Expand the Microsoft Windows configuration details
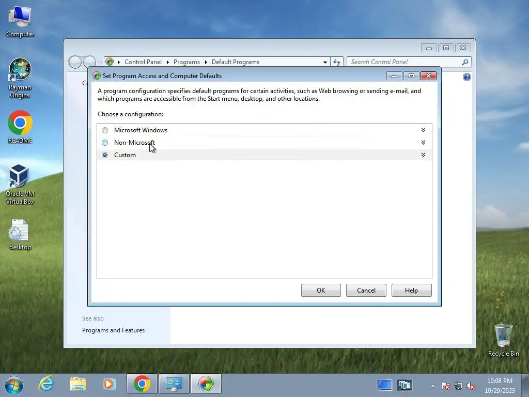The height and width of the screenshot is (397, 529). pos(423,130)
